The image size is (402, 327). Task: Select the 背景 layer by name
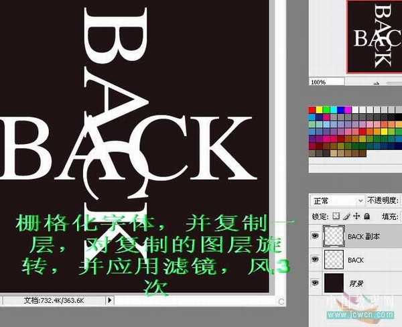coord(356,283)
